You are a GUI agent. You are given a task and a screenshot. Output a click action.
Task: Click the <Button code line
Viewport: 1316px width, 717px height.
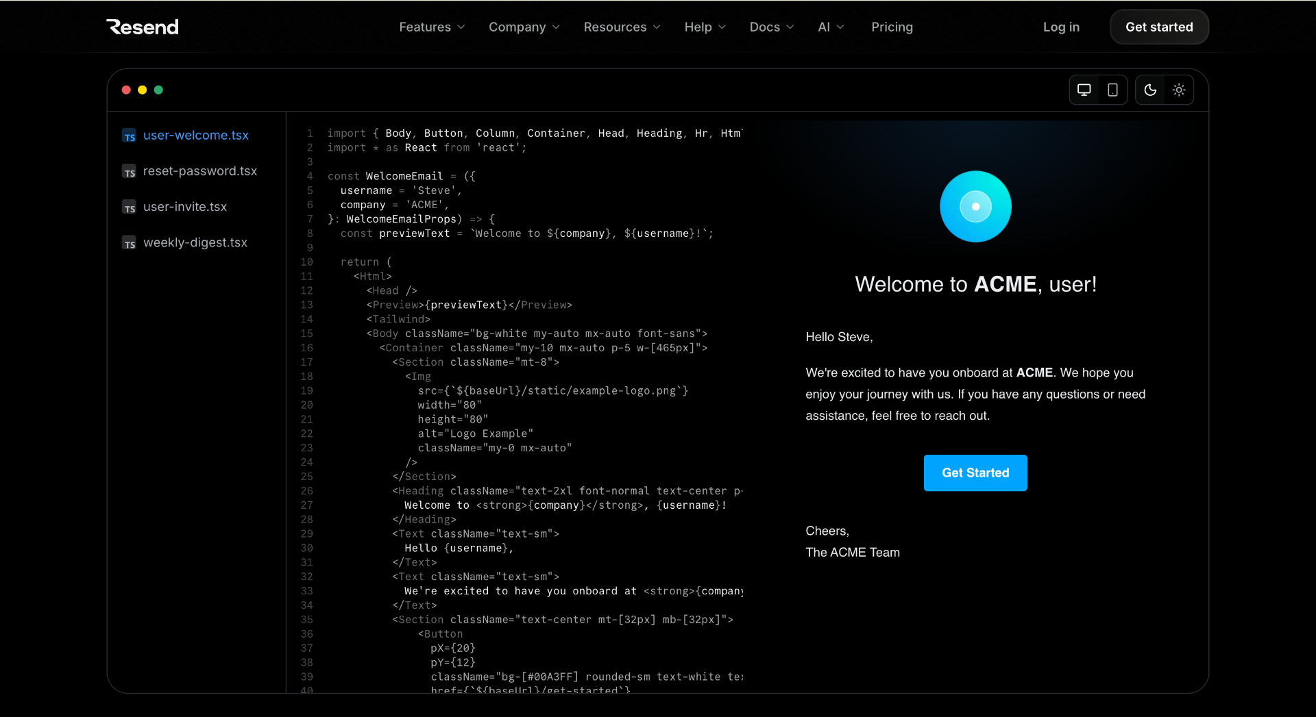tap(440, 634)
